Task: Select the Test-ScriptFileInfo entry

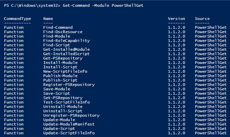Action: [66, 102]
